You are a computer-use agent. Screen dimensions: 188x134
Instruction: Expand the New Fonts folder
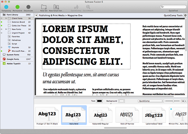[x=6, y=29]
